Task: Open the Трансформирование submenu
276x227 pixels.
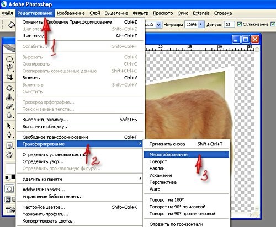Action: [x=80, y=144]
